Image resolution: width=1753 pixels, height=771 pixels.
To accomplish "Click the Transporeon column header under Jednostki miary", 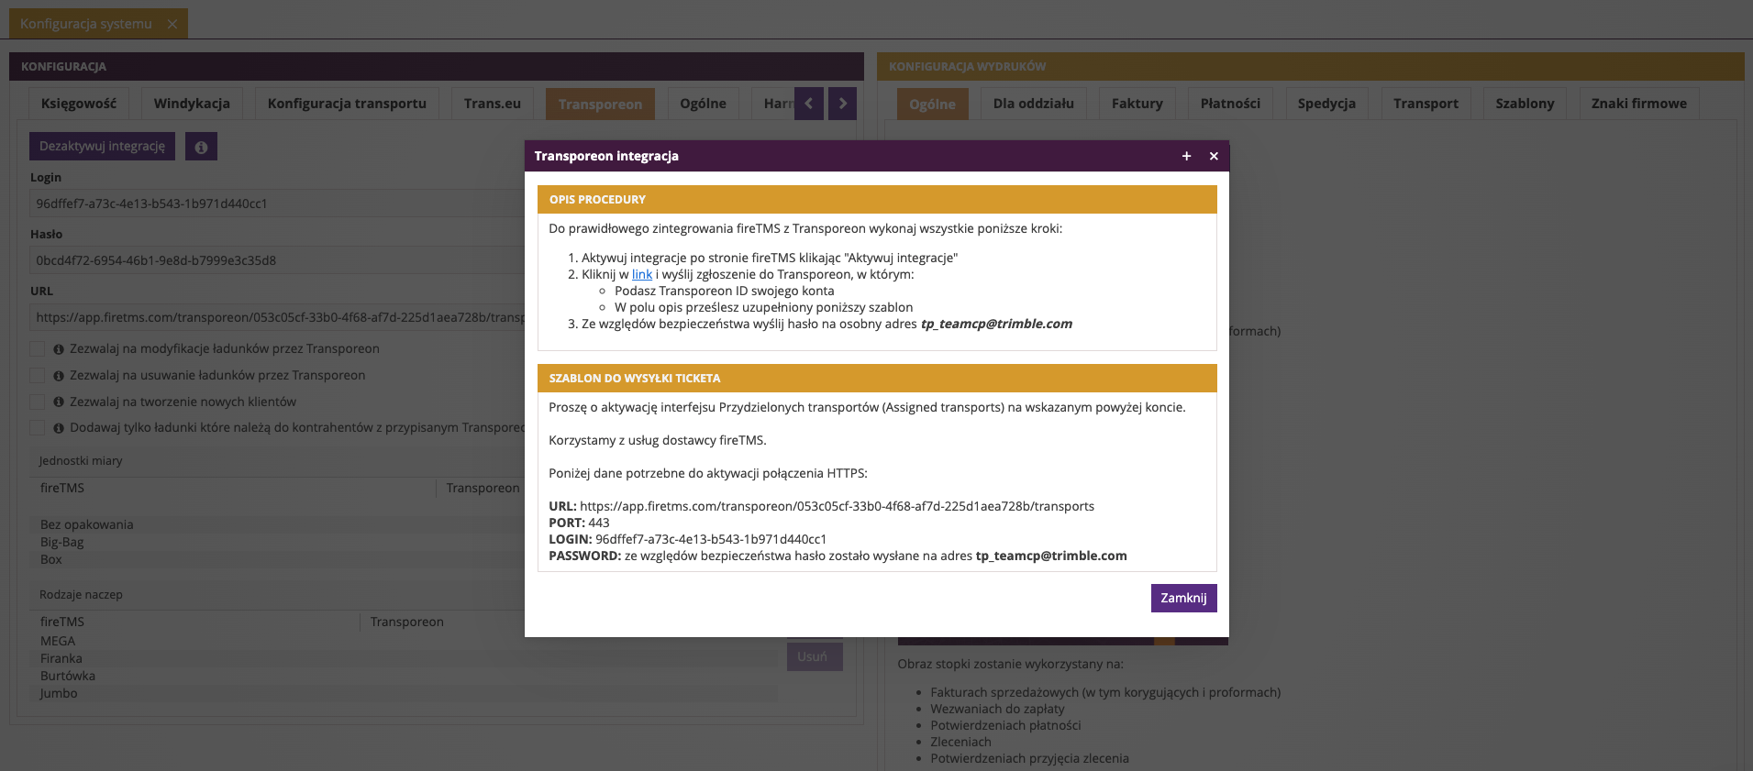I will (x=483, y=488).
